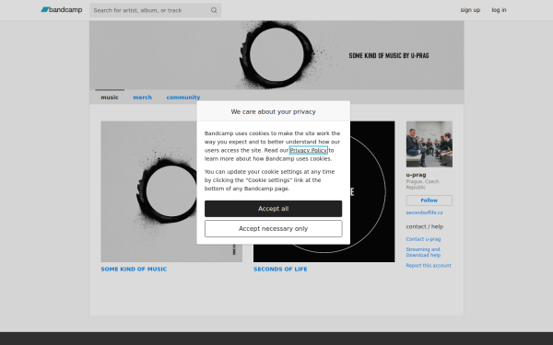
Task: Click the We care about your privacy heading
Action: [x=274, y=111]
